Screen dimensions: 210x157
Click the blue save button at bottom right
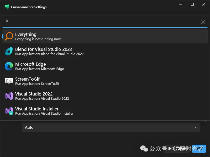[199, 149]
